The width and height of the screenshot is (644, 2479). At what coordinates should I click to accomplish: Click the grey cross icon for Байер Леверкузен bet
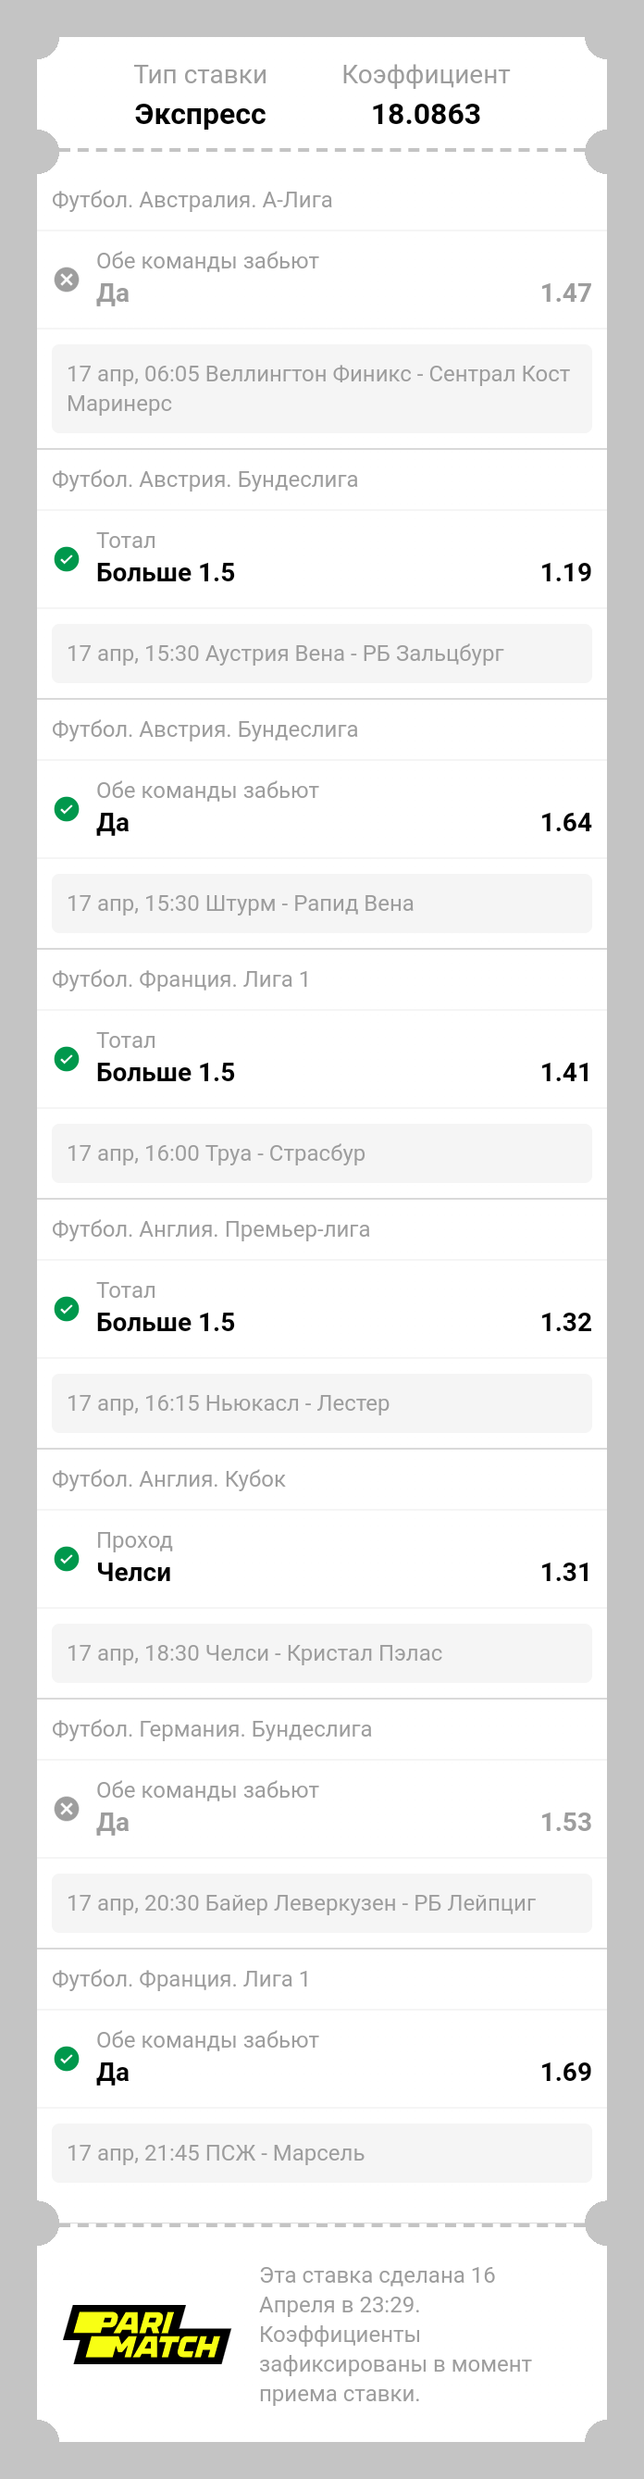[x=67, y=1808]
